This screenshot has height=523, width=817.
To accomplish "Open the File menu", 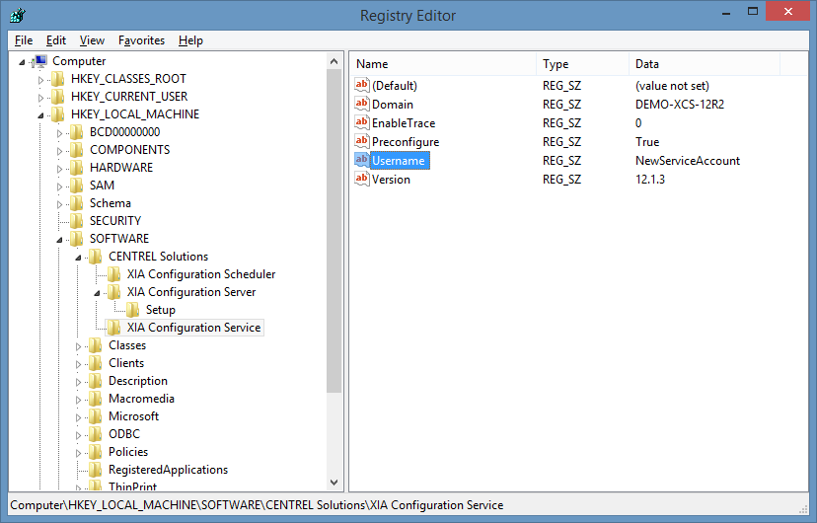I will pos(24,40).
